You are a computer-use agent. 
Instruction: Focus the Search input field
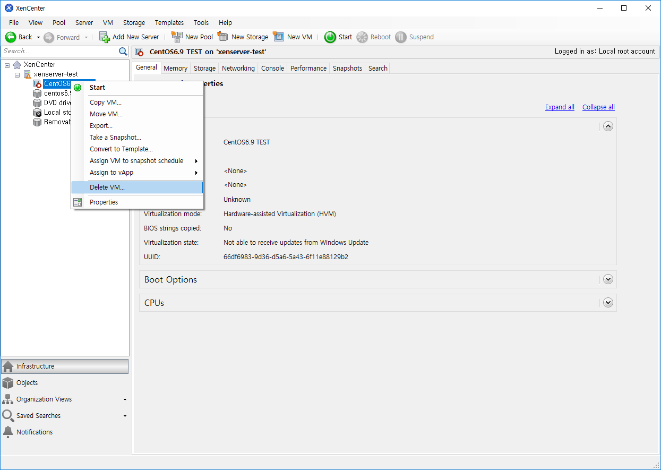tap(59, 52)
